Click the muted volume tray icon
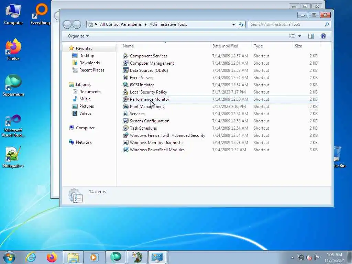 [x=309, y=257]
